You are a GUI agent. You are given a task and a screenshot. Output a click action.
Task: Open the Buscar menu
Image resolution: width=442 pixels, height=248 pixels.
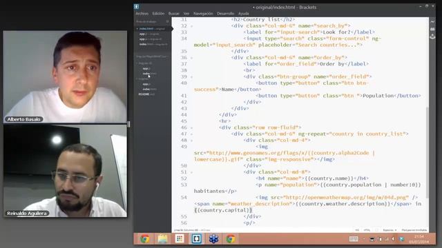pyautogui.click(x=173, y=14)
